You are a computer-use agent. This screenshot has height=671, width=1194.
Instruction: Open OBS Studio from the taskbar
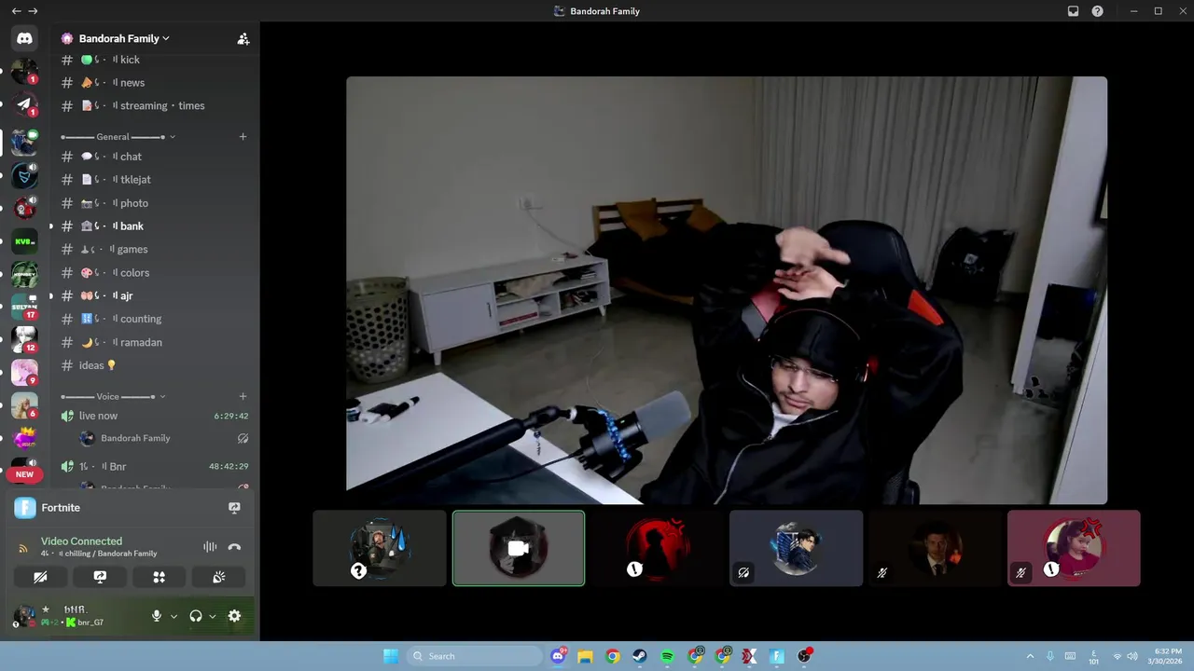(804, 656)
